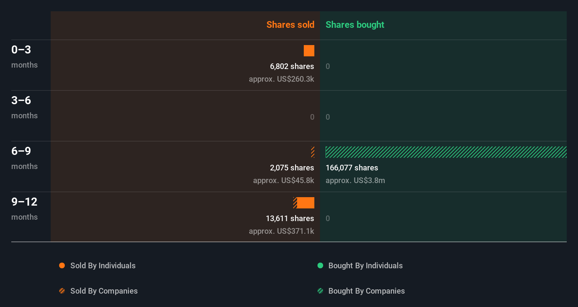Image resolution: width=578 pixels, height=307 pixels.
Task: Click the striped orange 6–9 months sold bar
Action: pos(313,152)
